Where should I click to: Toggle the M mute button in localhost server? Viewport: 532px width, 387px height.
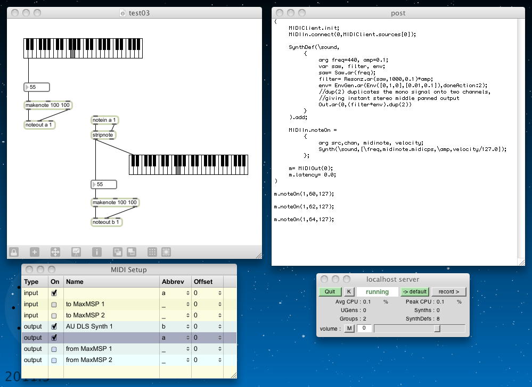(349, 328)
